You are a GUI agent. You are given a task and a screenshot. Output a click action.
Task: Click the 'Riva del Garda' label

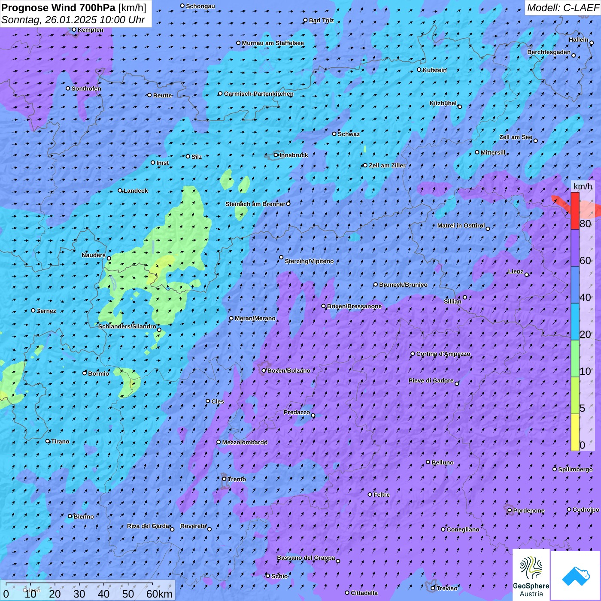coord(148,526)
